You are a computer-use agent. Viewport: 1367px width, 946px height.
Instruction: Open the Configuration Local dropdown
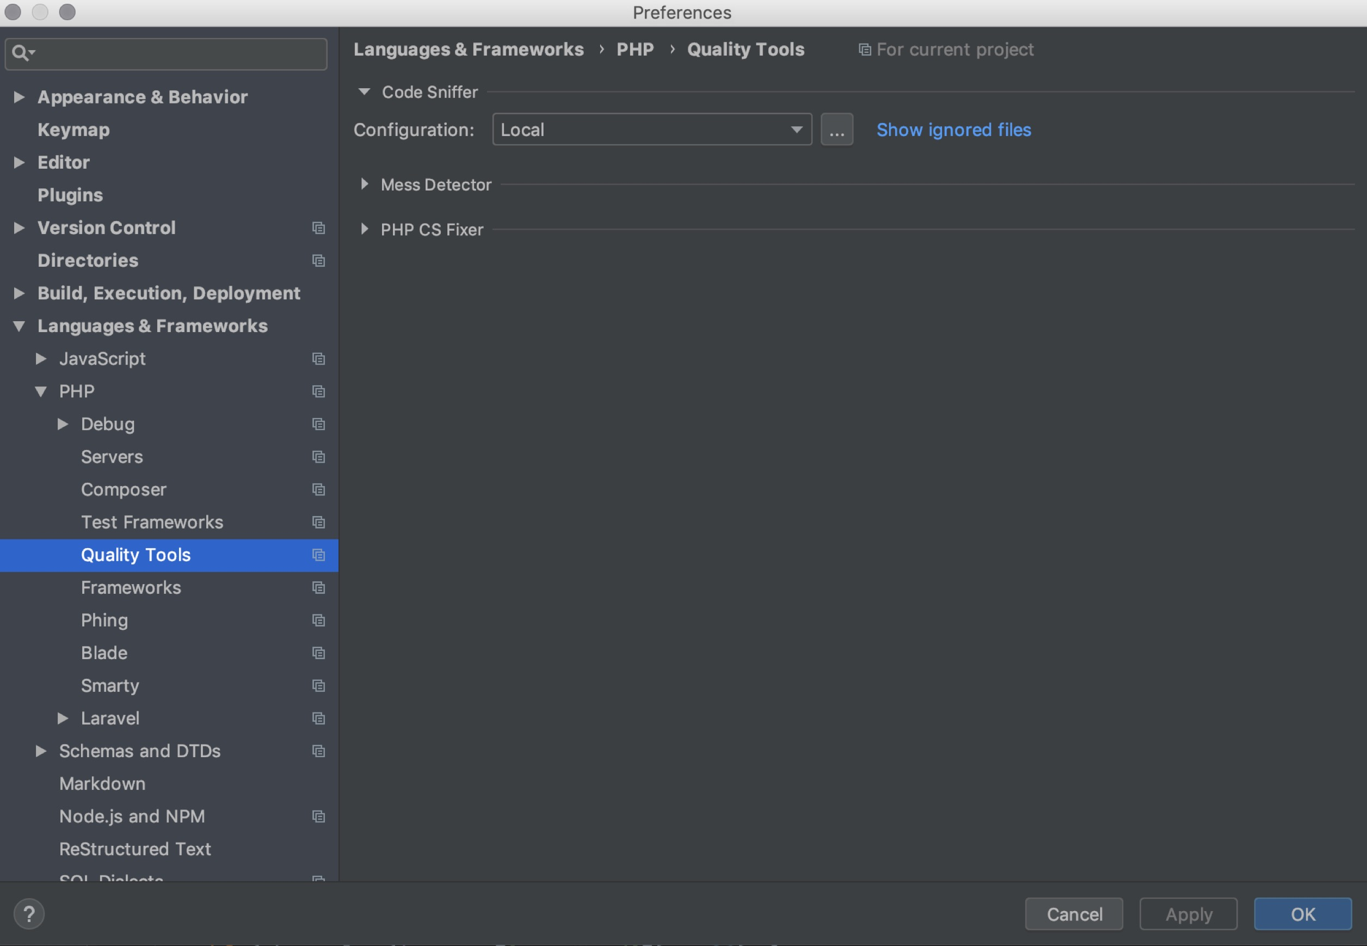[x=652, y=129]
